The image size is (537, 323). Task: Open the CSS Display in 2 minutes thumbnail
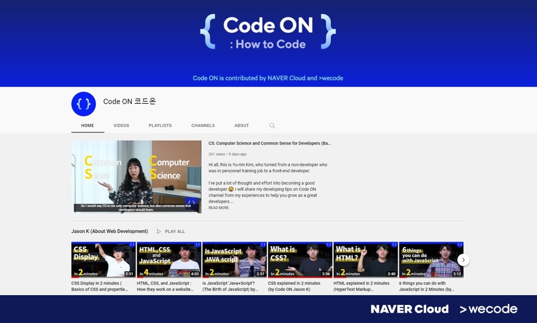[x=104, y=260]
